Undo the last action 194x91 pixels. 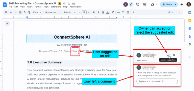coord(11,12)
